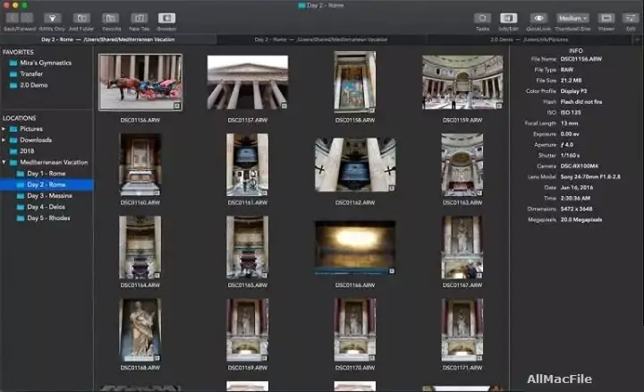
Task: Add a tab with the plus button
Action: [638, 40]
